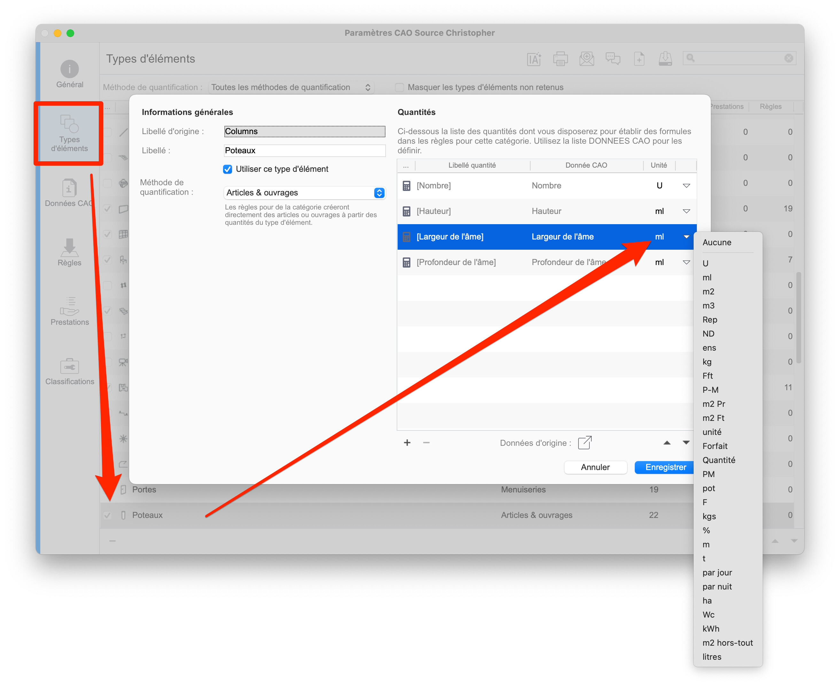Click the Enregistrer button
Image resolution: width=840 pixels, height=684 pixels.
click(665, 467)
